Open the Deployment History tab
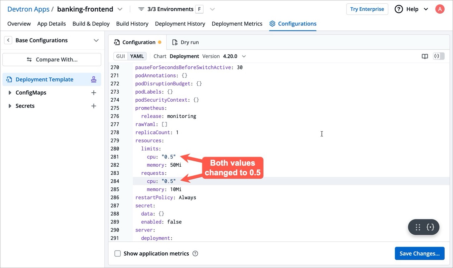The height and width of the screenshot is (268, 453). click(180, 24)
